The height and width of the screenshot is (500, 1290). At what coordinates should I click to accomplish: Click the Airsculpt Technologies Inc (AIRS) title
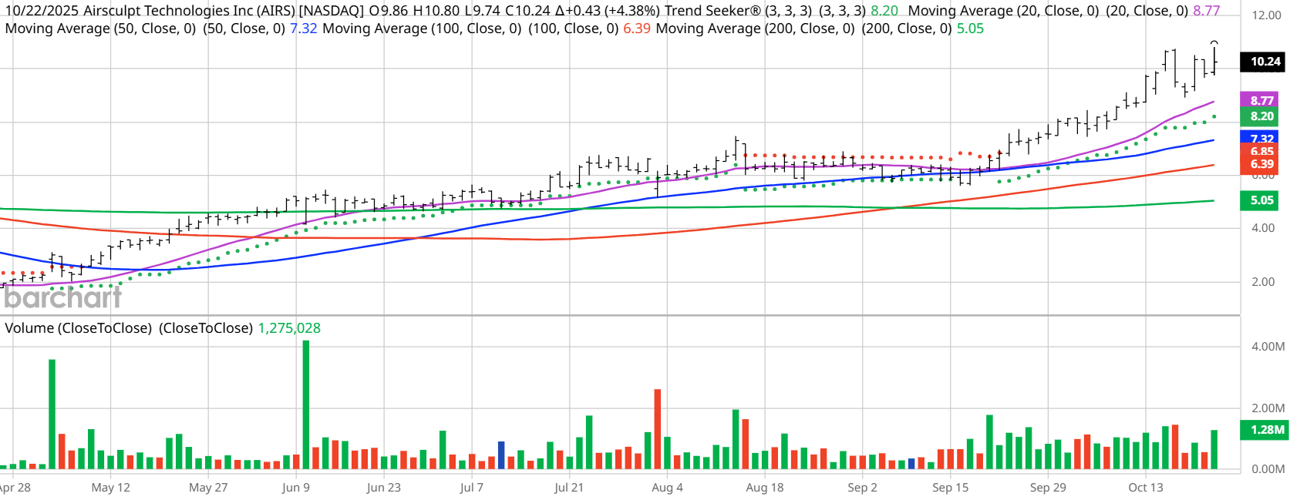[189, 11]
